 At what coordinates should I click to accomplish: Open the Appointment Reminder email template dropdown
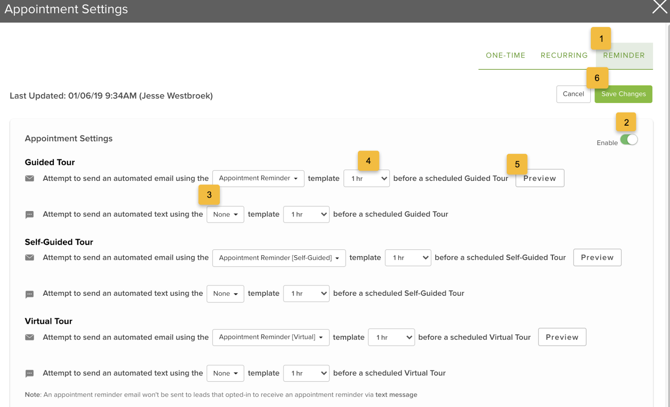pyautogui.click(x=258, y=178)
